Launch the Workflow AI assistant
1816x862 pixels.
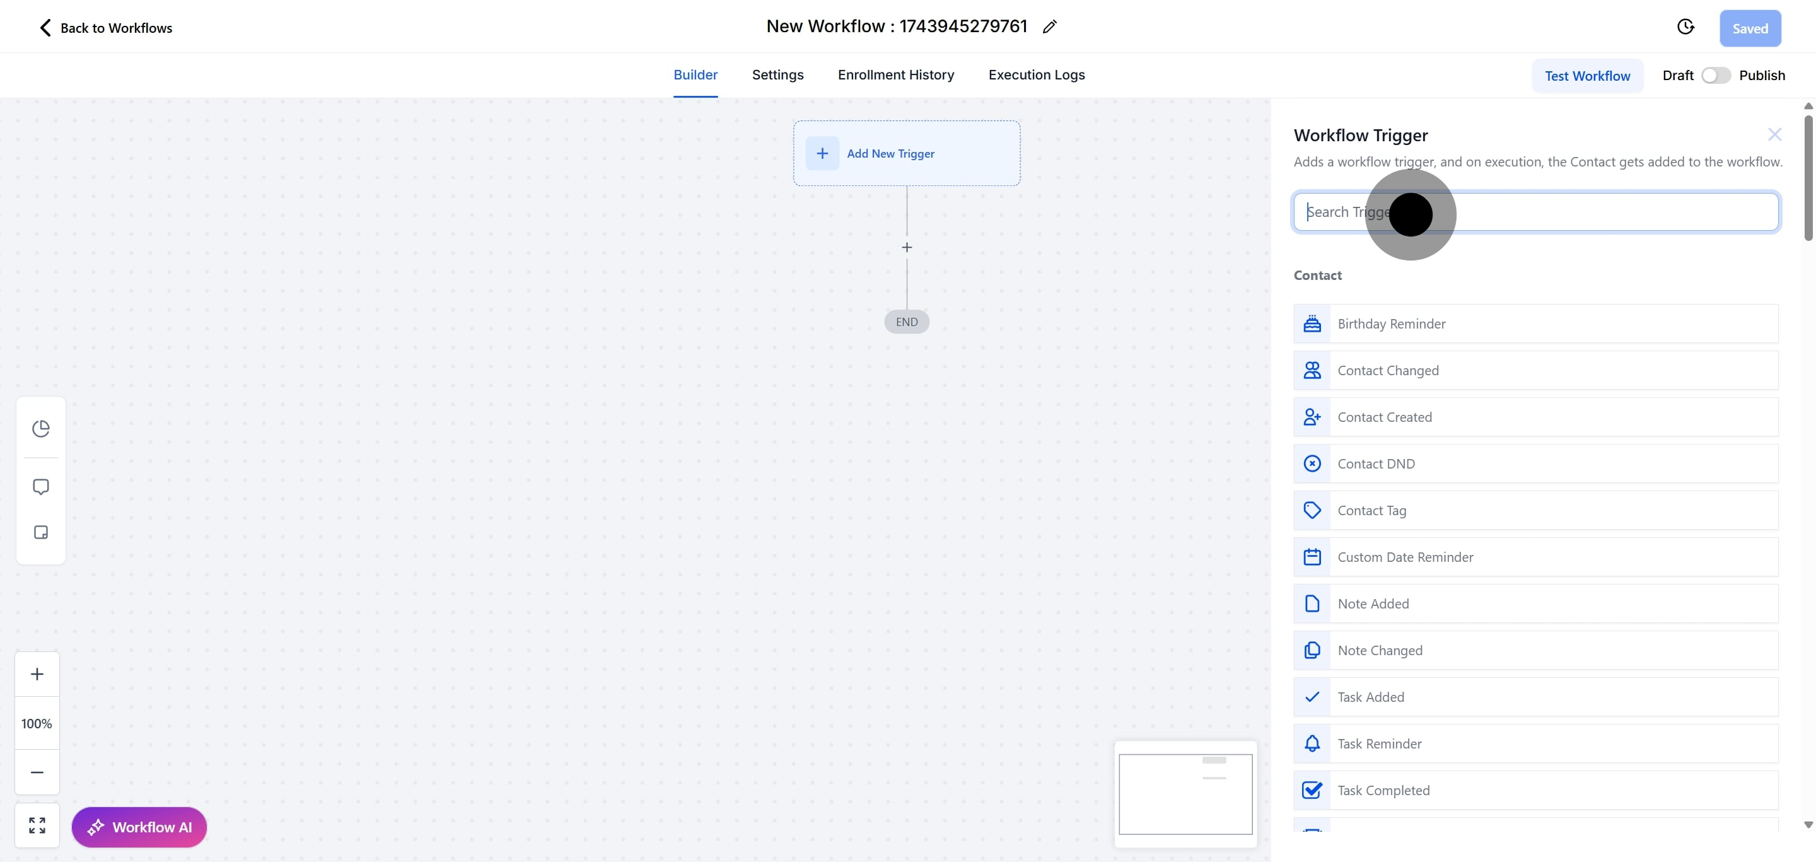pos(139,827)
